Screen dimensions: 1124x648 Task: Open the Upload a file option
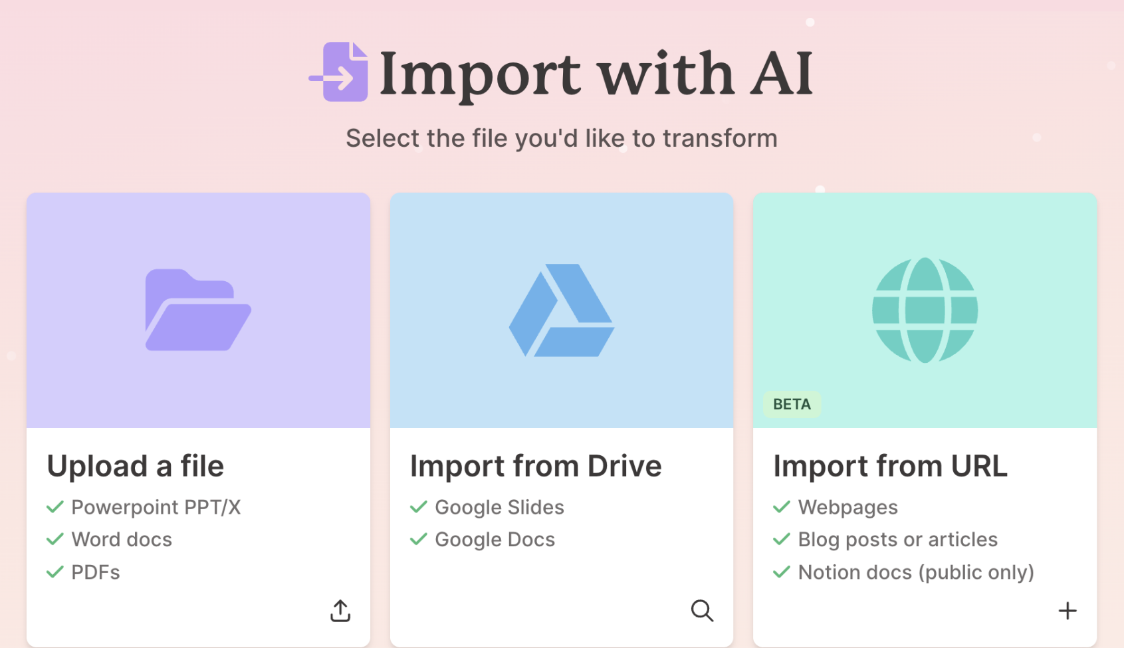pyautogui.click(x=136, y=466)
